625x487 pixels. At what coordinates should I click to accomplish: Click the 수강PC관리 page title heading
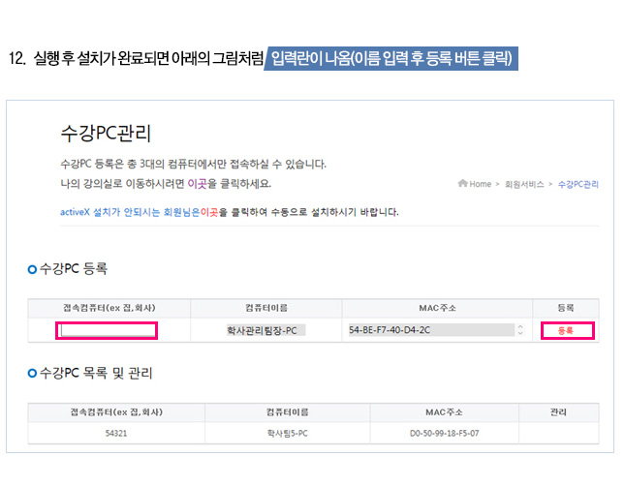coord(105,133)
